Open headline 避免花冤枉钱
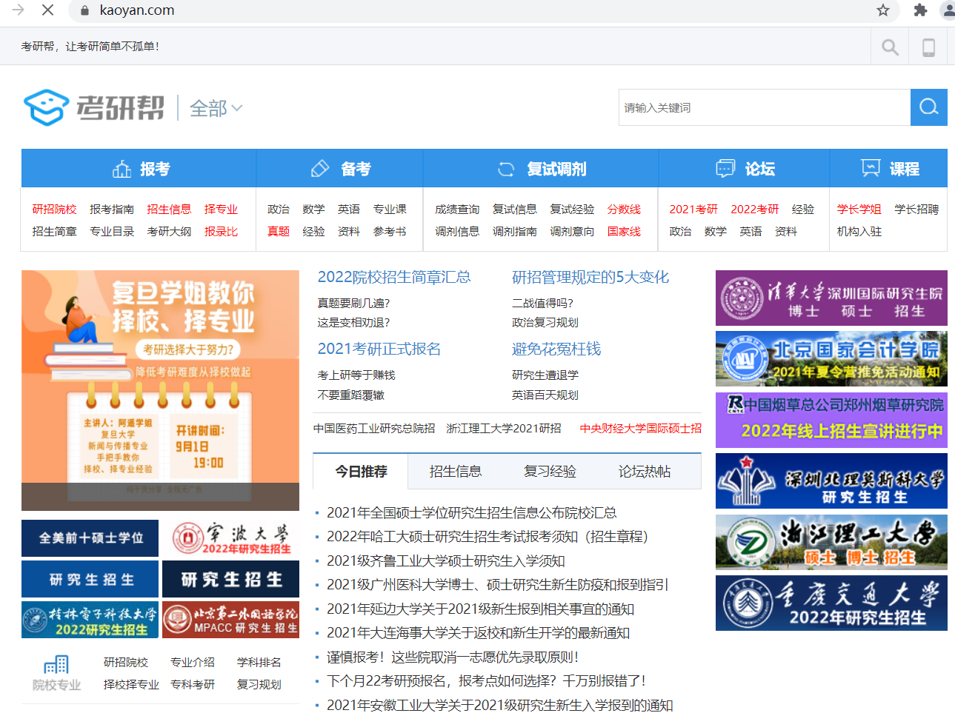The image size is (955, 713). (556, 349)
